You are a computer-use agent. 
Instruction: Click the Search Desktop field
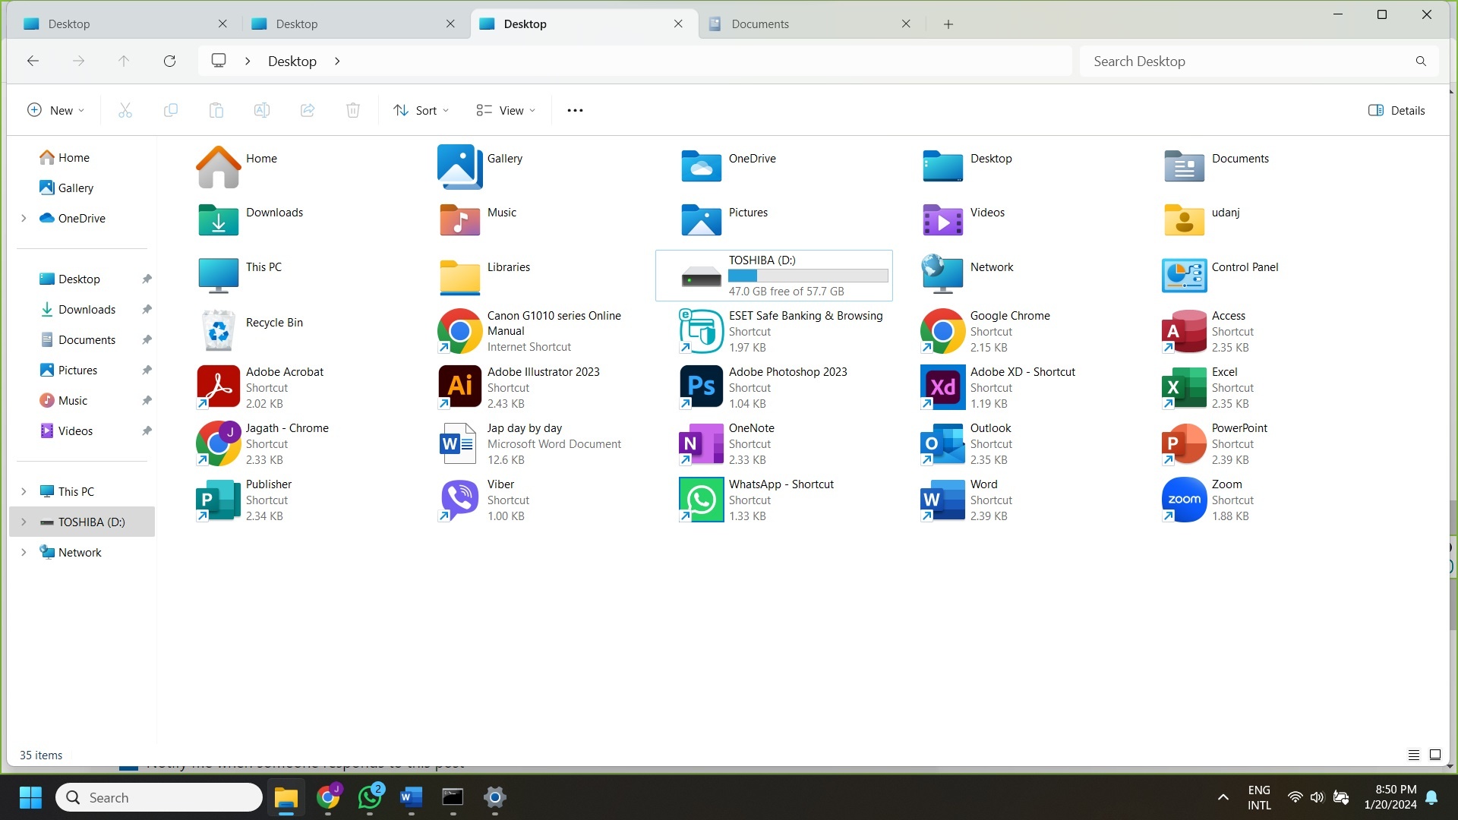1259,61
